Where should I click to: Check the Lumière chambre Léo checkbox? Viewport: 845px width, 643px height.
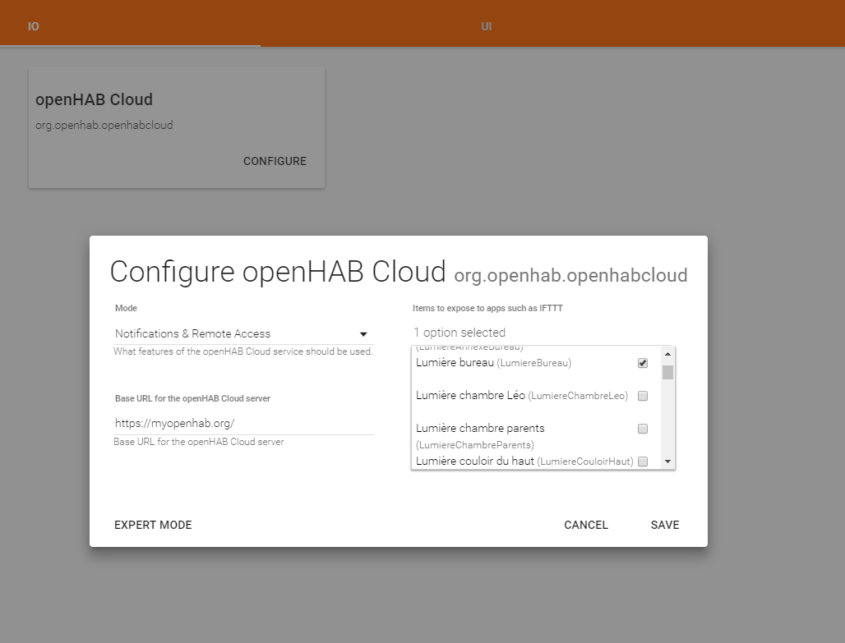642,396
